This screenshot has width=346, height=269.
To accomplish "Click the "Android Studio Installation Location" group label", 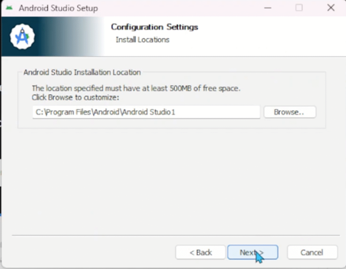I will tap(82, 72).
